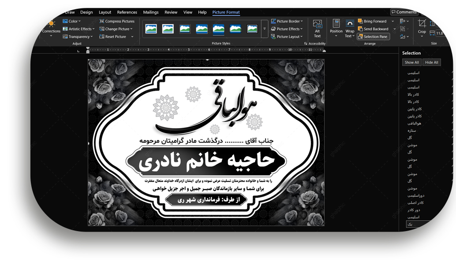
Task: Open the Alt Text pane
Action: (317, 28)
